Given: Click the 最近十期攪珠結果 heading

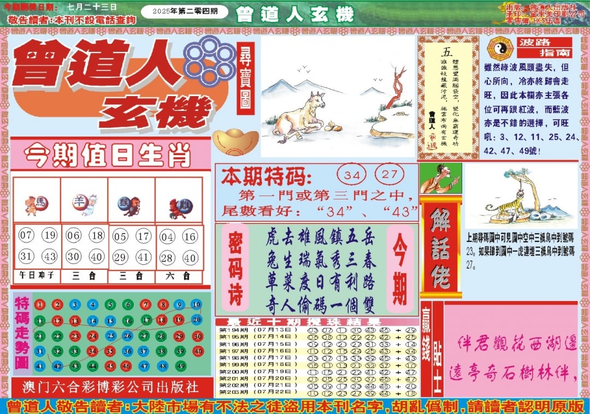Looking at the screenshot, I should (304, 322).
